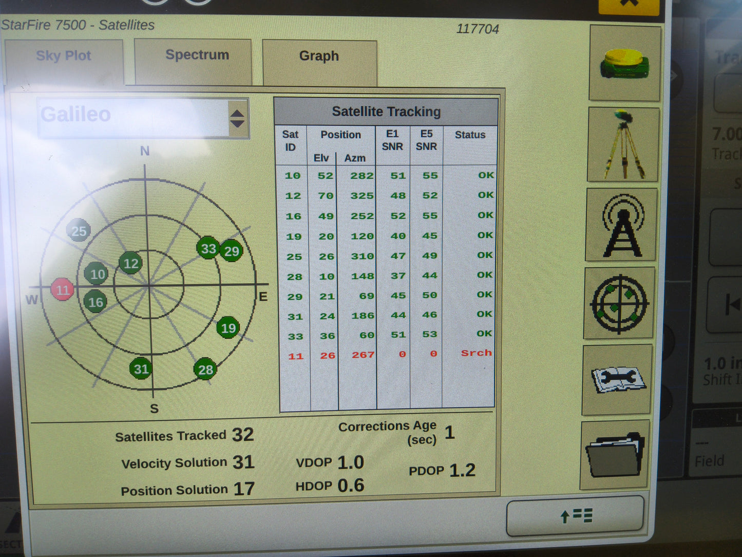The width and height of the screenshot is (742, 557).
Task: Click the Position Solution value 17
Action: pyautogui.click(x=244, y=489)
